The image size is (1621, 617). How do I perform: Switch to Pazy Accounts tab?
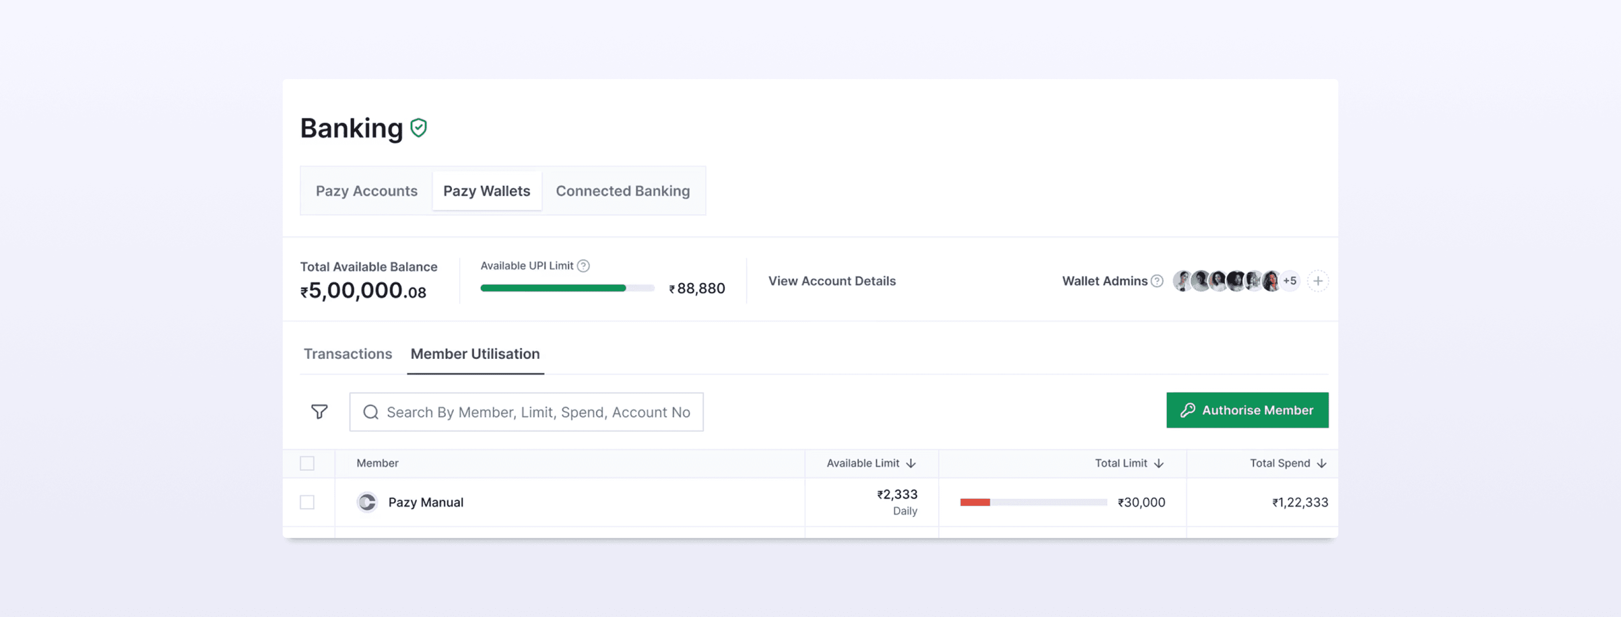366,191
